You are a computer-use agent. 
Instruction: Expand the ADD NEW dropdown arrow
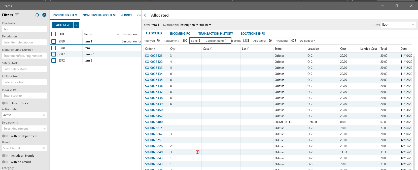[76, 25]
